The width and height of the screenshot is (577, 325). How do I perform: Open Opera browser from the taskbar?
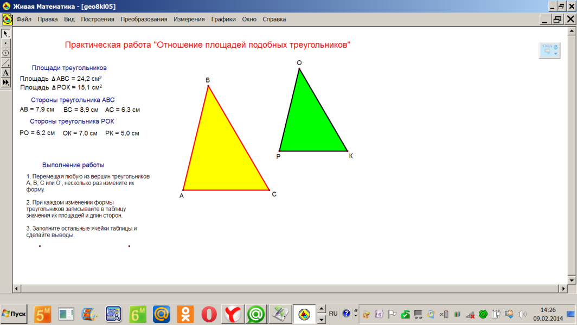[x=209, y=314]
